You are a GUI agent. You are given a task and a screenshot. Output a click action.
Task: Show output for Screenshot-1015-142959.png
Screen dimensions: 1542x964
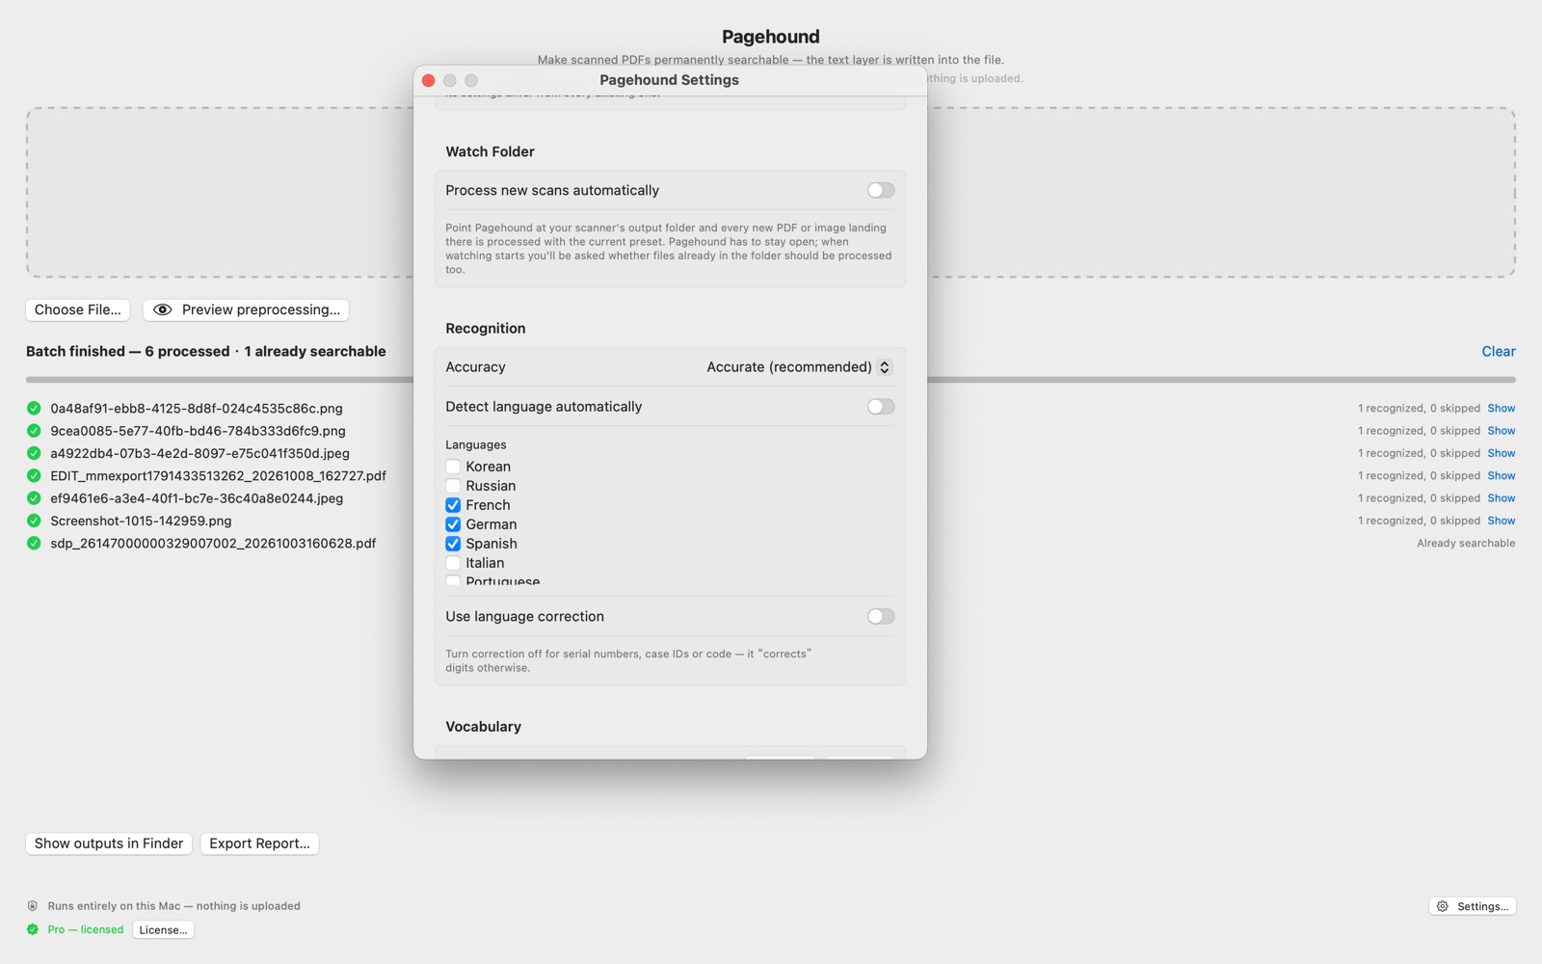pyautogui.click(x=1501, y=521)
